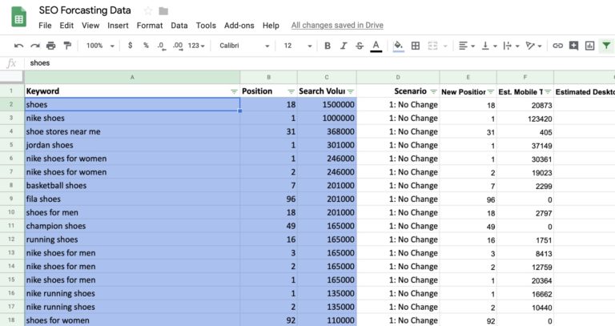Select the 'jordan shoes' cell
The image size is (615, 326).
pyautogui.click(x=132, y=145)
